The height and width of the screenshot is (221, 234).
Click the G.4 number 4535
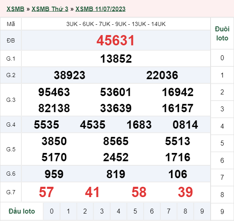pos(93,125)
